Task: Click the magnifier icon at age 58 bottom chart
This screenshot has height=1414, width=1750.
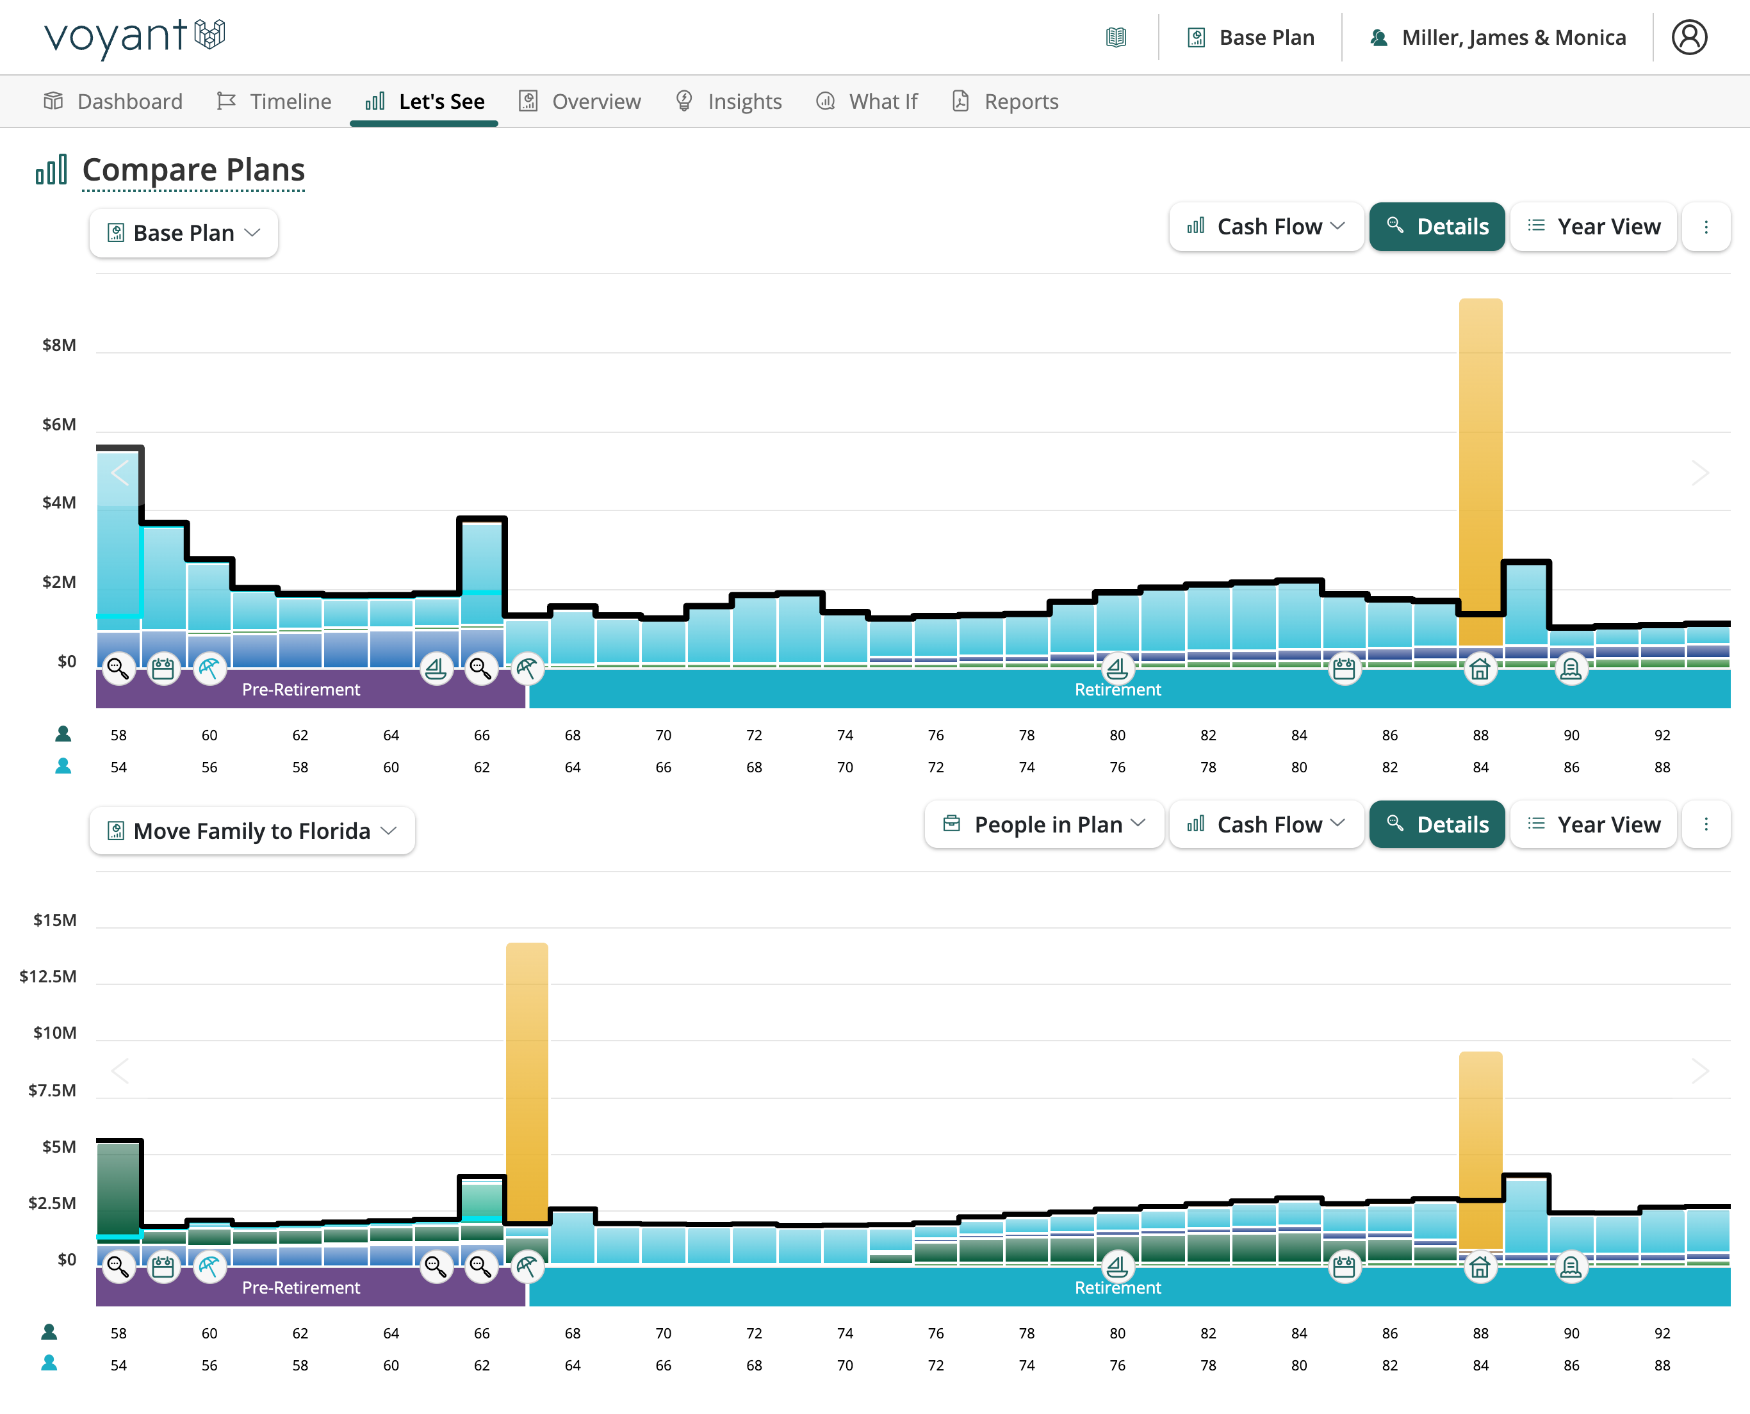Action: 118,1267
